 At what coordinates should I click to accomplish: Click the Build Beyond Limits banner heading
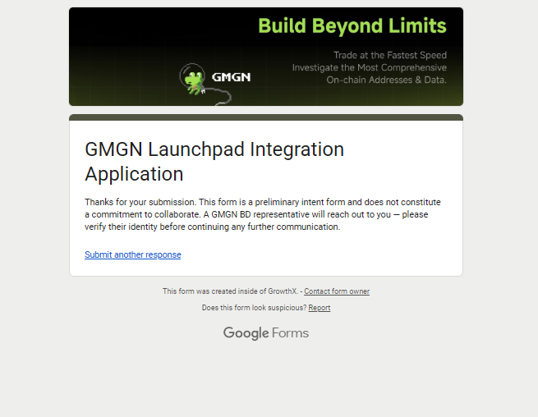352,26
